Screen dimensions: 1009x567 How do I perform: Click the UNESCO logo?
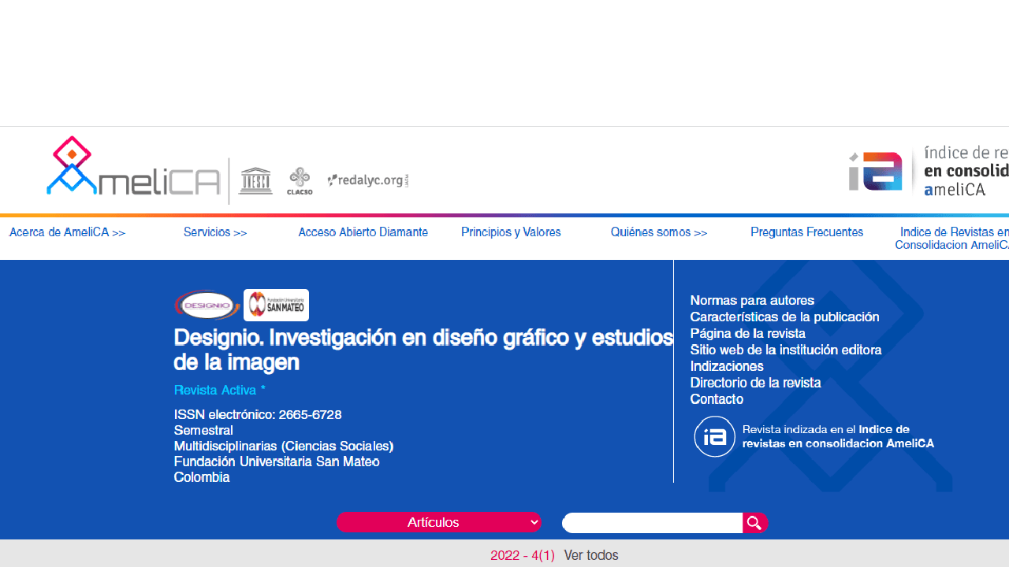click(x=255, y=180)
